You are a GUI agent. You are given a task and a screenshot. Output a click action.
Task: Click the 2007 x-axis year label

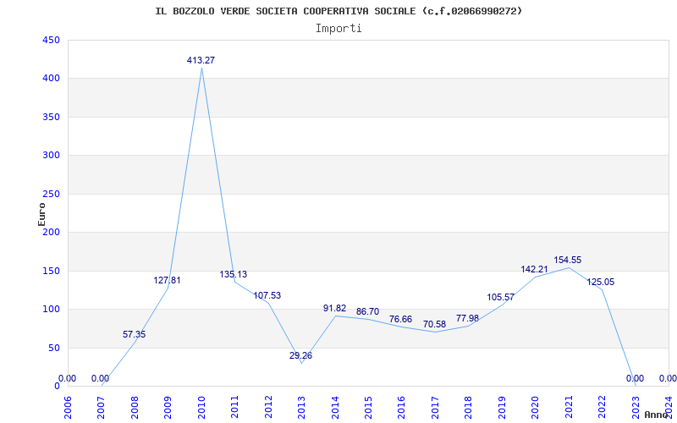click(x=101, y=407)
